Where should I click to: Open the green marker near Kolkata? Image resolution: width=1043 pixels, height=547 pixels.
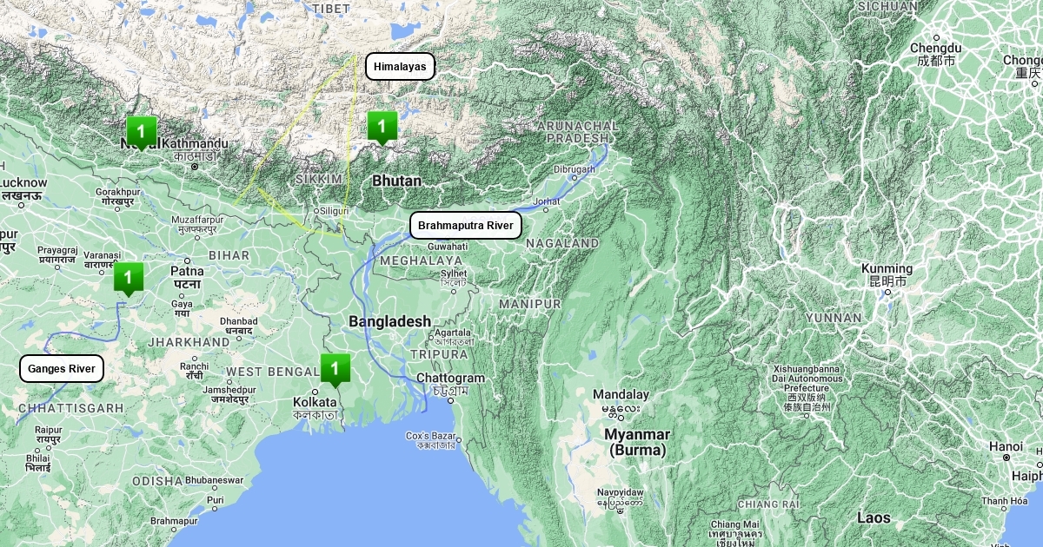[335, 369]
